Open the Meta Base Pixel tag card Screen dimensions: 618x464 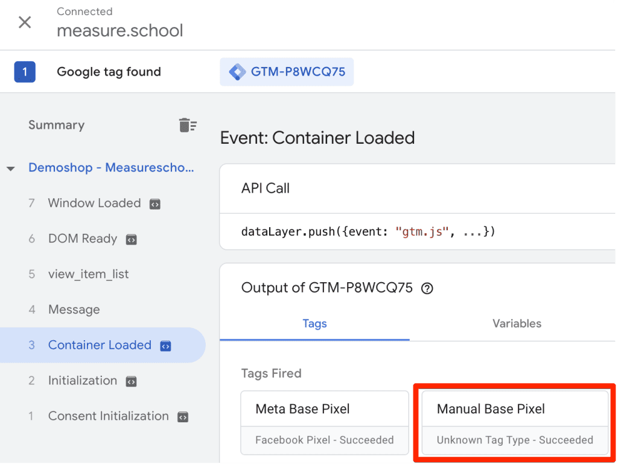325,423
